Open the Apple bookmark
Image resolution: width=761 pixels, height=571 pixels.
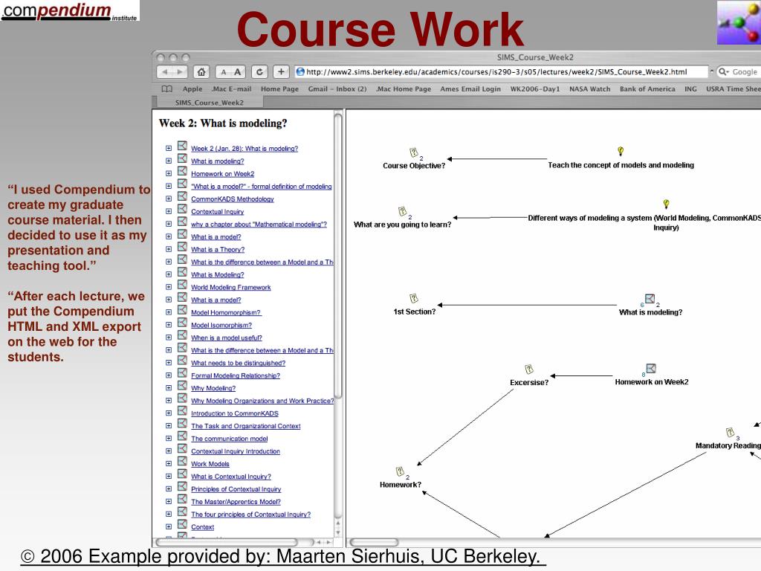pos(192,89)
